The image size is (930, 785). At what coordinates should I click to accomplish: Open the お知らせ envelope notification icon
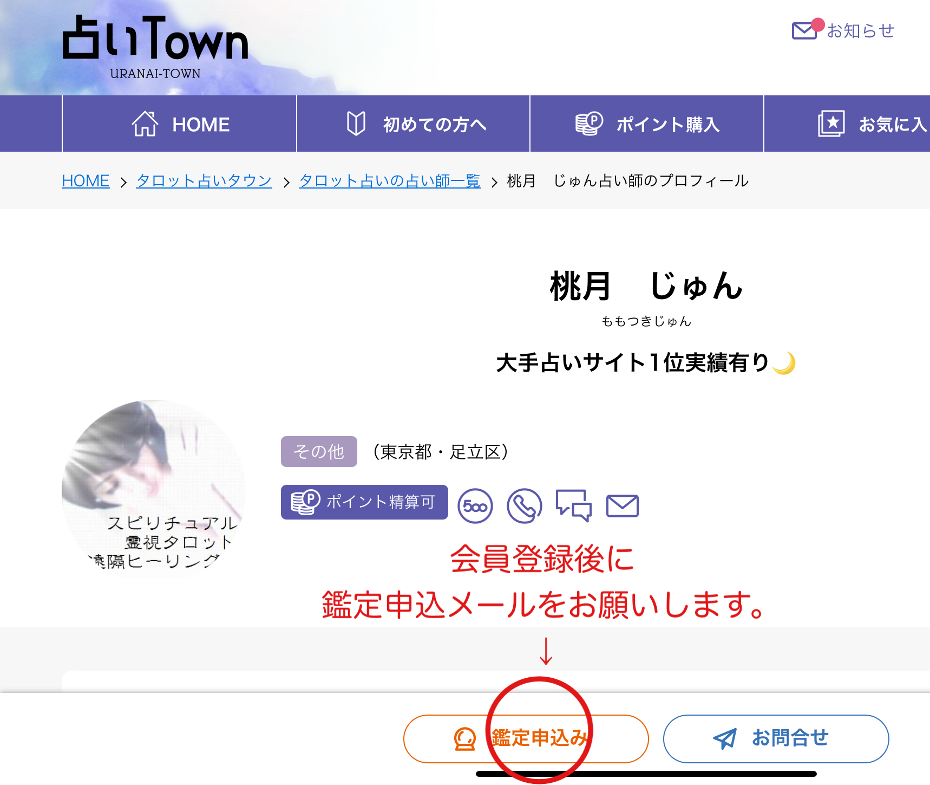(804, 30)
